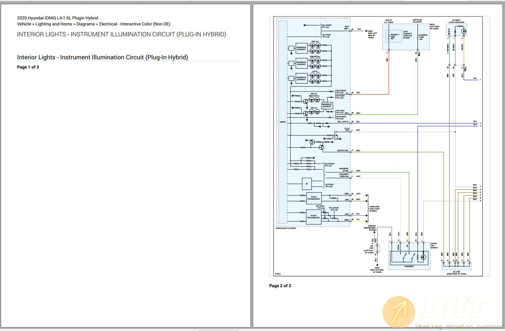Click the 'MEMORY 1 FUSE 10A' label
This screenshot has width=505, height=331.
[x=394, y=37]
